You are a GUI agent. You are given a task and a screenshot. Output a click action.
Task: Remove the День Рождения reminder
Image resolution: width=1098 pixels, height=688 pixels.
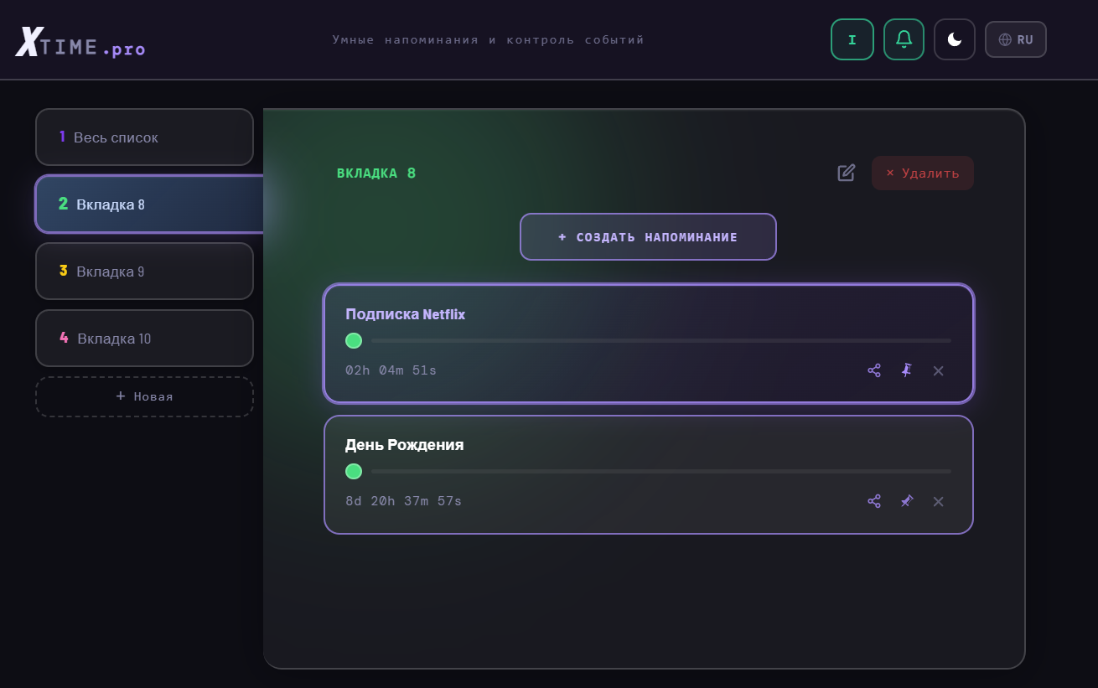[938, 501]
